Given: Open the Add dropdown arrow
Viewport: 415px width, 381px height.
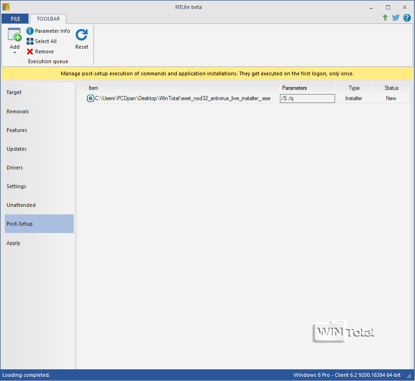Looking at the screenshot, I should (x=14, y=53).
